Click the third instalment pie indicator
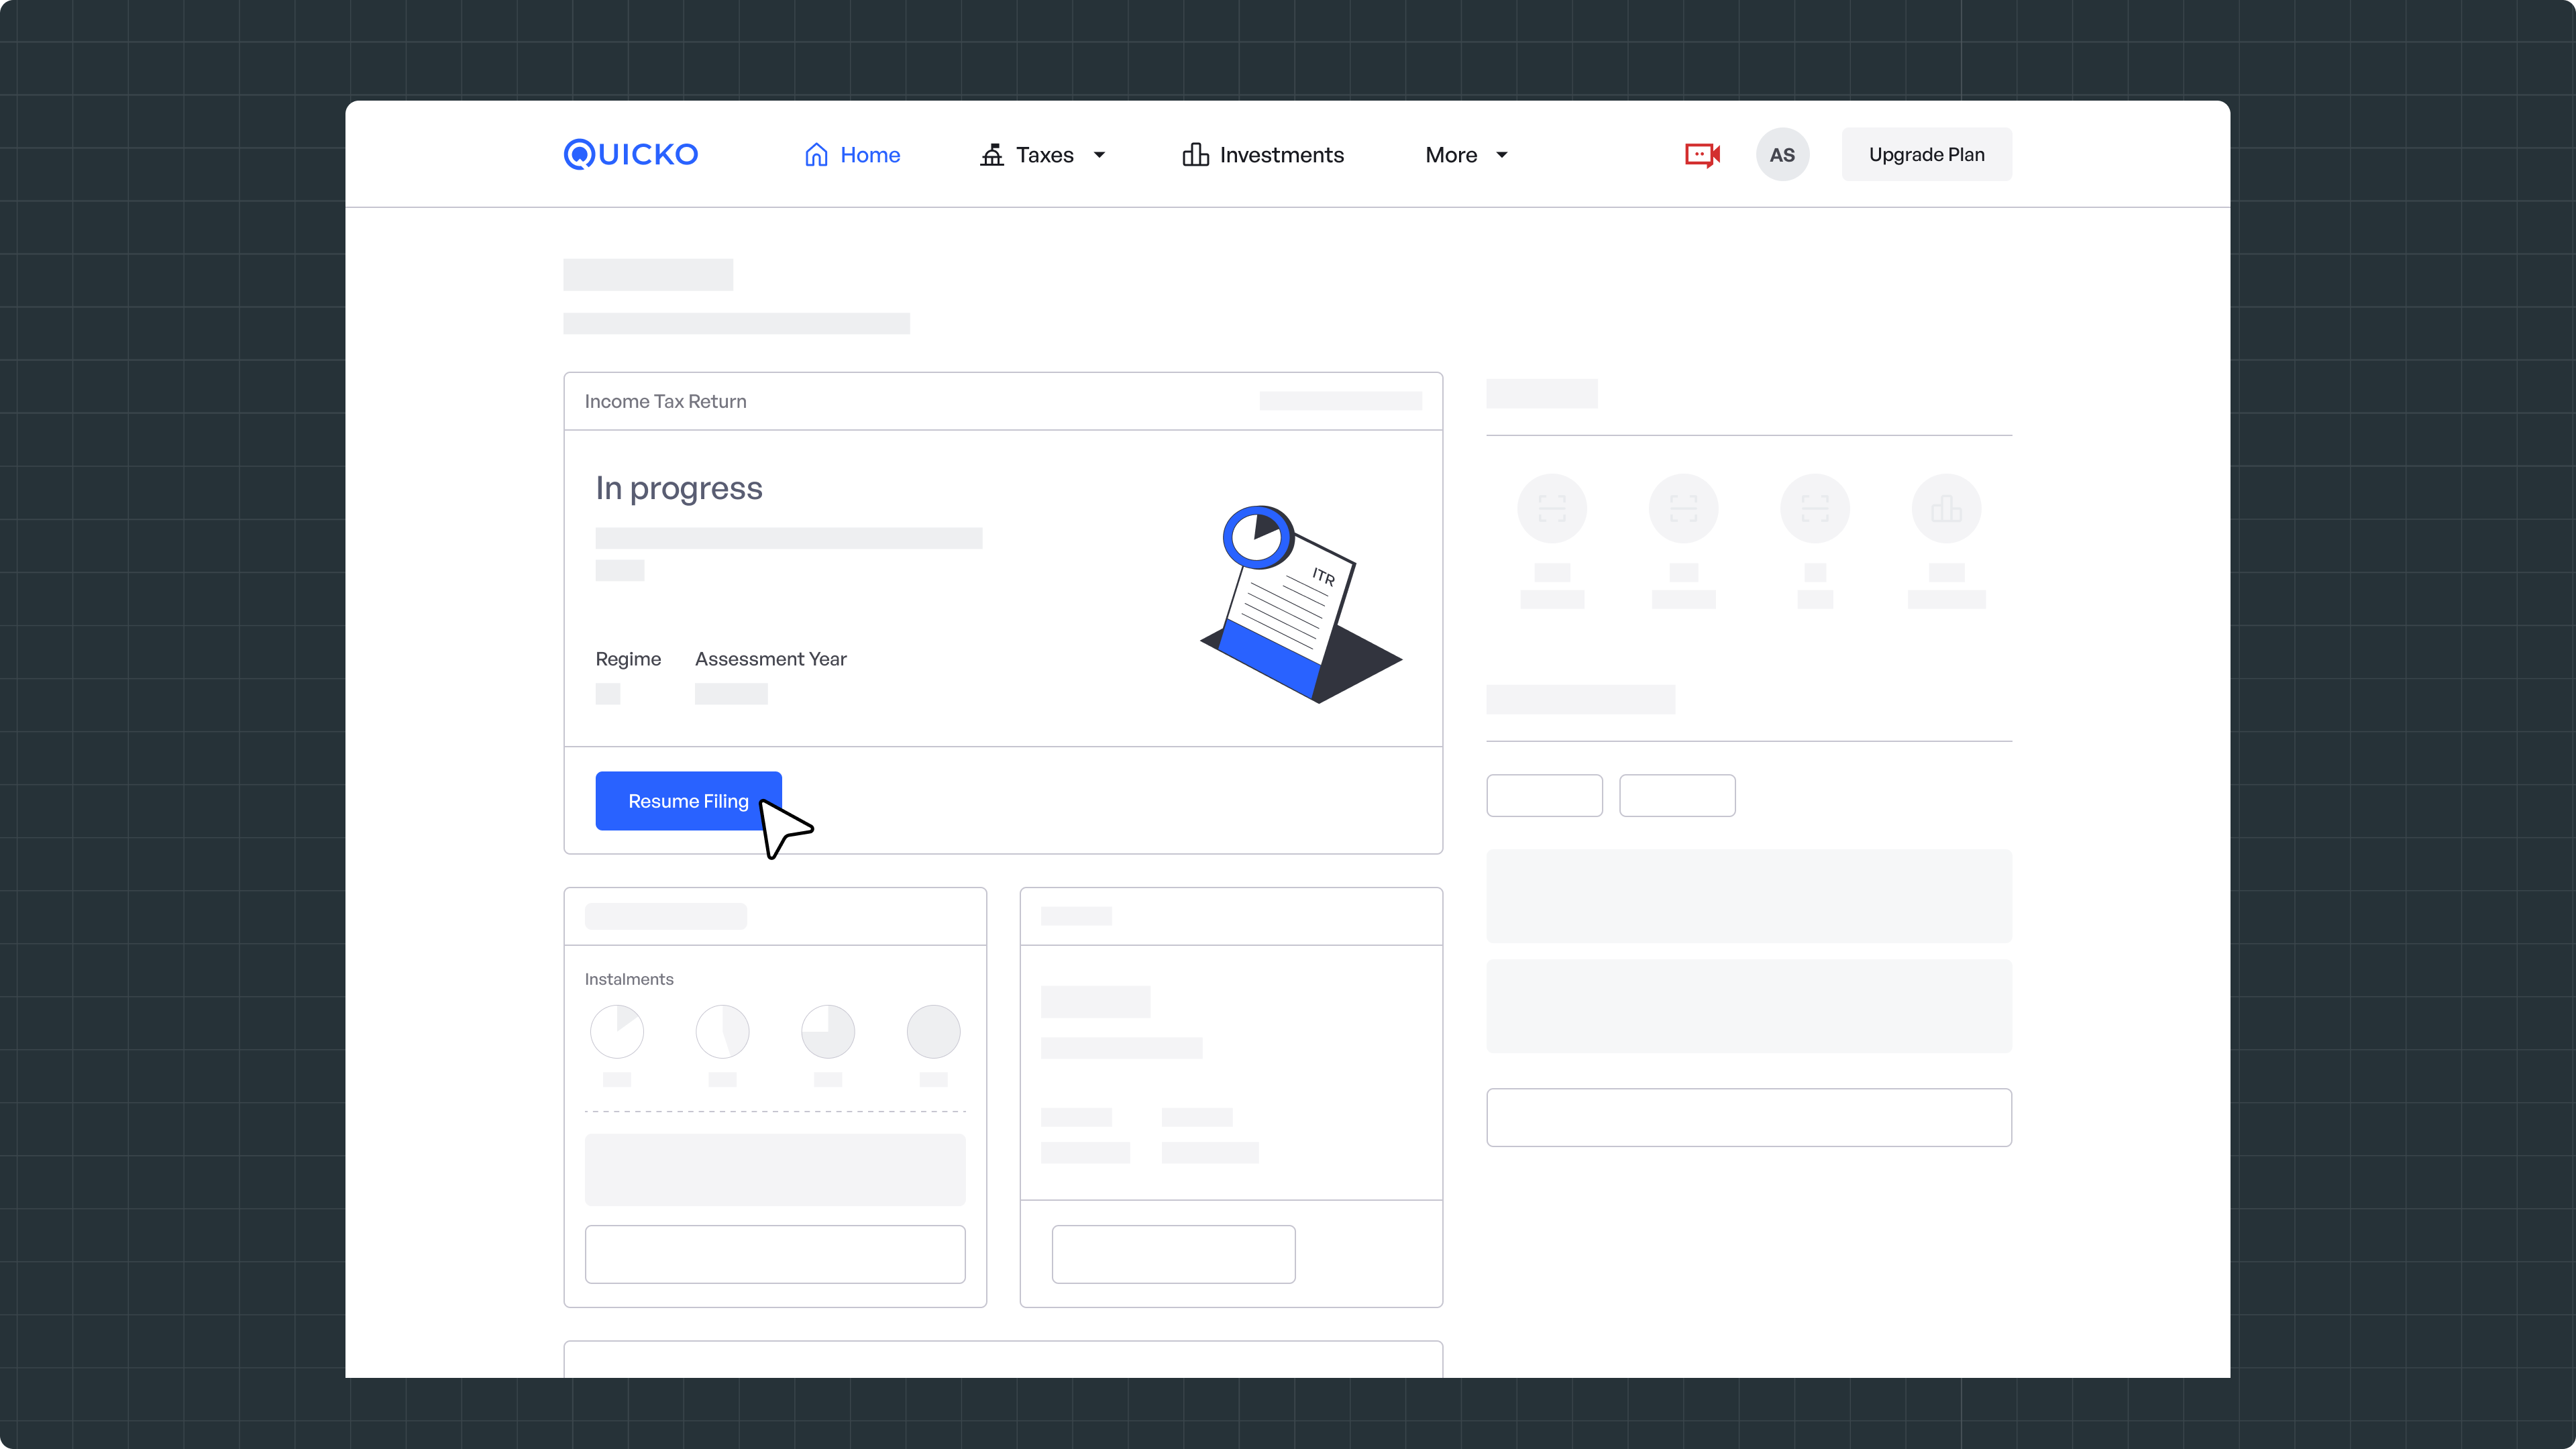The width and height of the screenshot is (2576, 1449). 828,1031
